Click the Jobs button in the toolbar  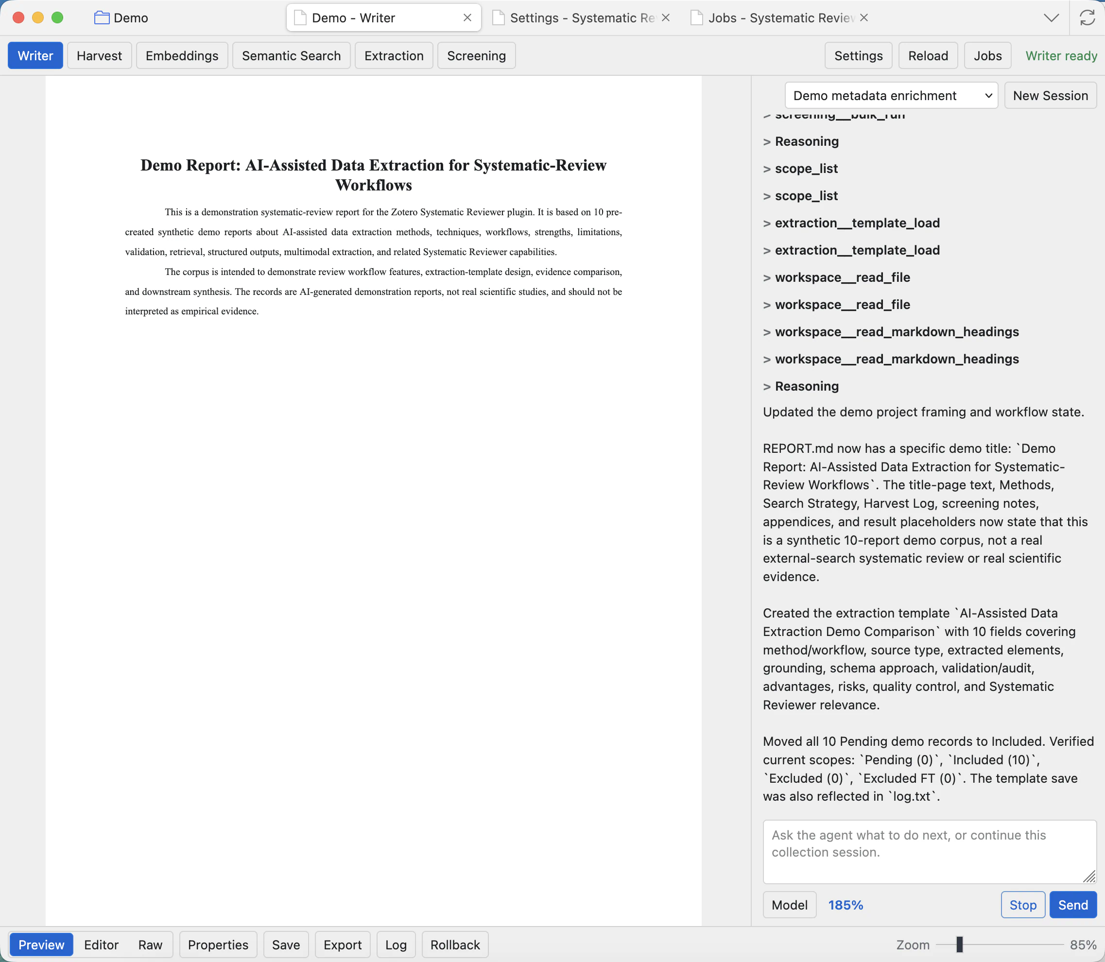[x=987, y=56]
